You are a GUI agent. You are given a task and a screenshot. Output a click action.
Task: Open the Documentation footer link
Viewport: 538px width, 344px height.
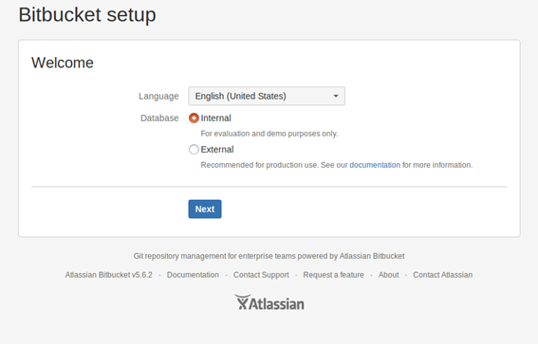point(193,275)
